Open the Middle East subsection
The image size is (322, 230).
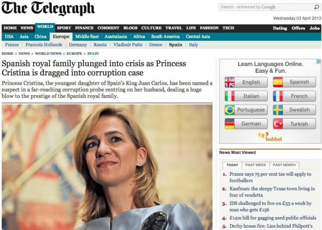click(87, 36)
